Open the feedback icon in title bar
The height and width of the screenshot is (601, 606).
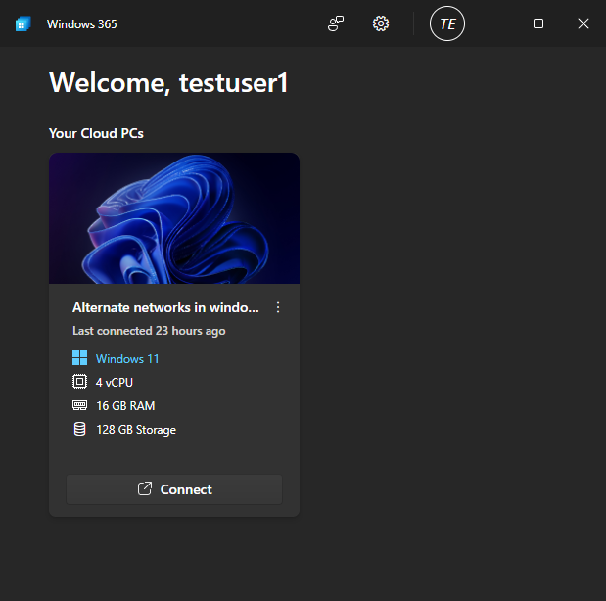pyautogui.click(x=336, y=23)
